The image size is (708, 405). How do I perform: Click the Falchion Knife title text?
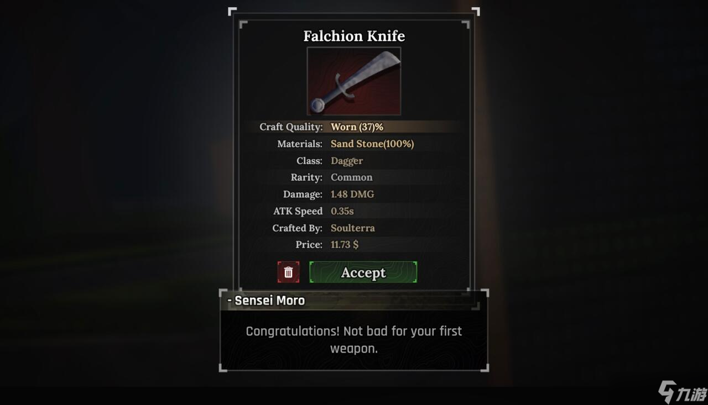[x=354, y=36]
